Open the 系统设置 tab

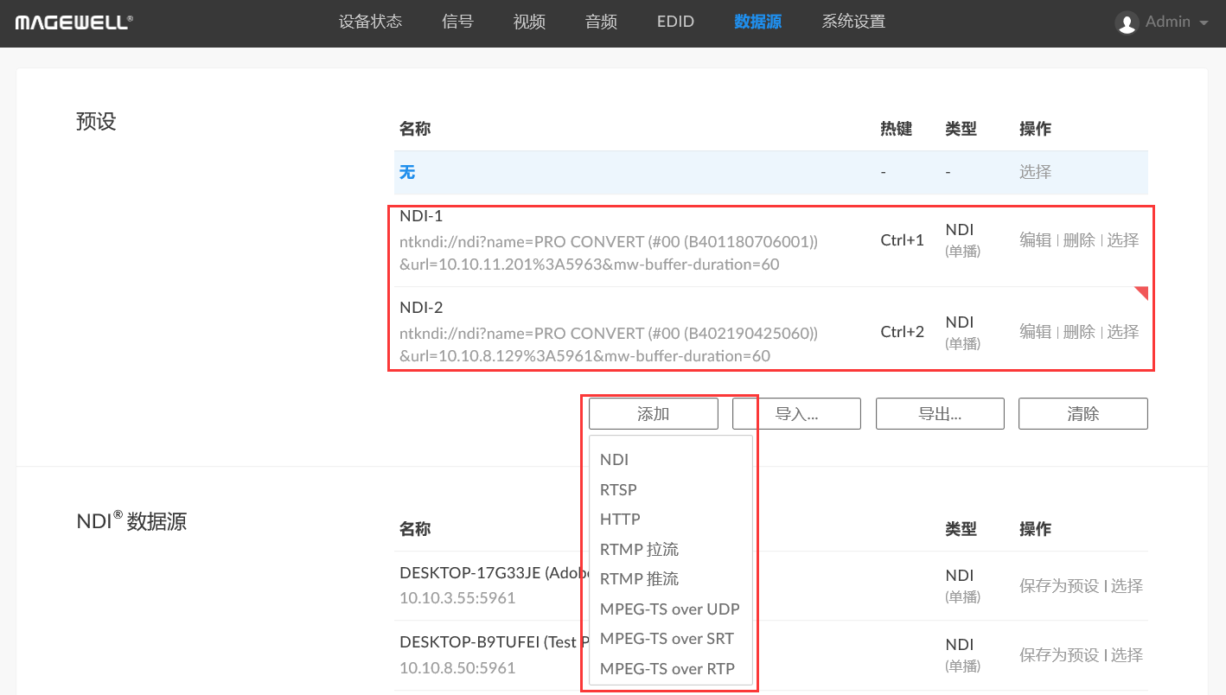pos(852,22)
